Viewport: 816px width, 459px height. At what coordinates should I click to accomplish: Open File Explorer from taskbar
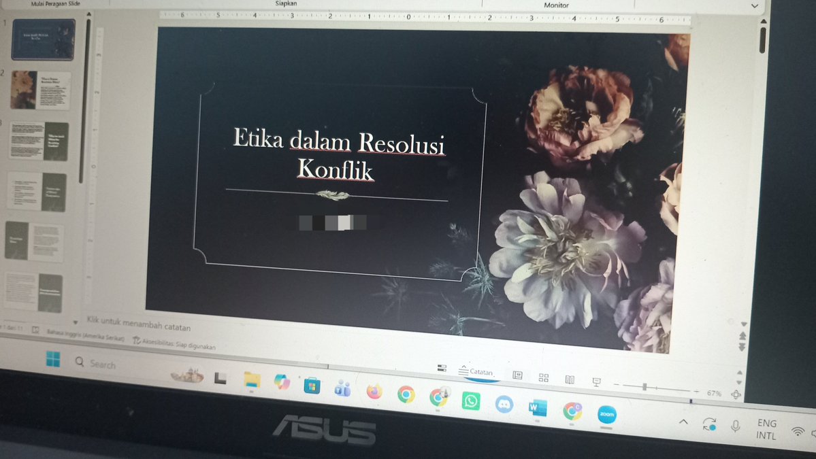[252, 381]
